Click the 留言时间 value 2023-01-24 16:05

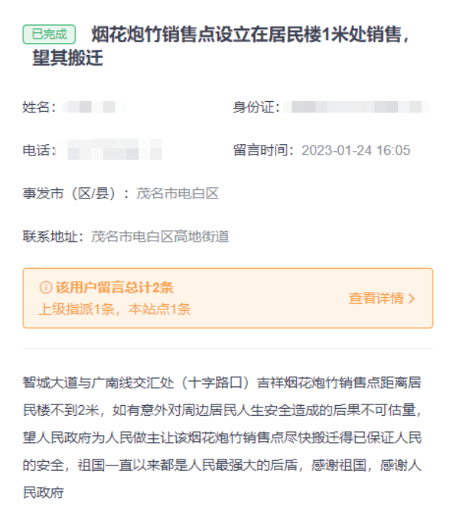click(x=356, y=150)
